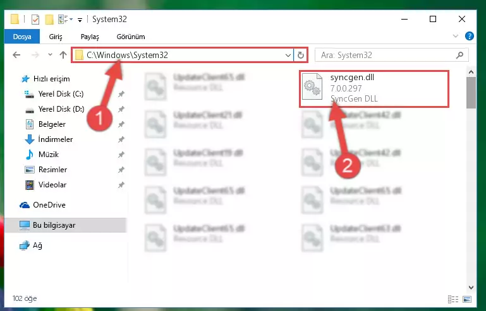Unpin Yerel Disk (D:) pin icon

[121, 109]
